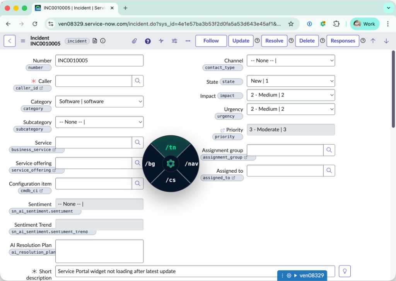
Task: Open the additional actions ellipsis menu
Action: (x=188, y=40)
